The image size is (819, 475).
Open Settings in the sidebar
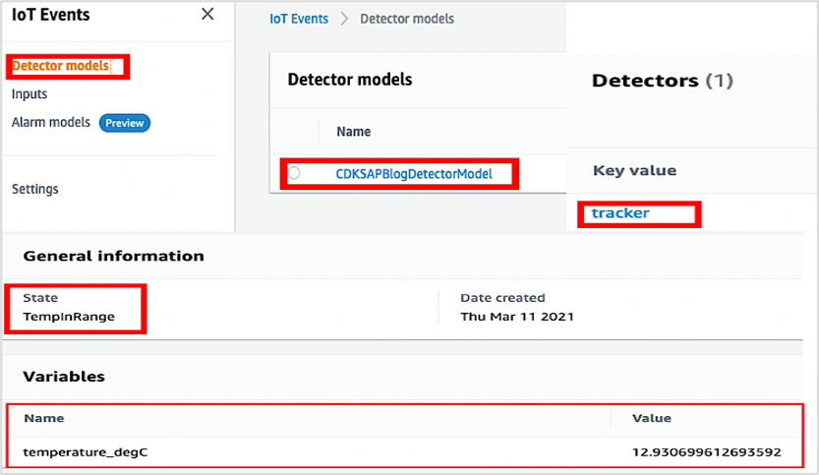(35, 189)
